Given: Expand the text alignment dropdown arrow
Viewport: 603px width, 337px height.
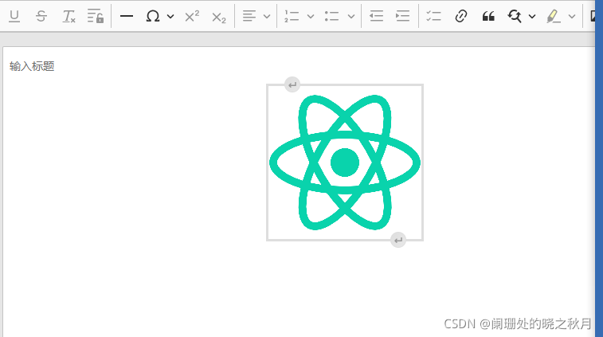Looking at the screenshot, I should coord(267,16).
